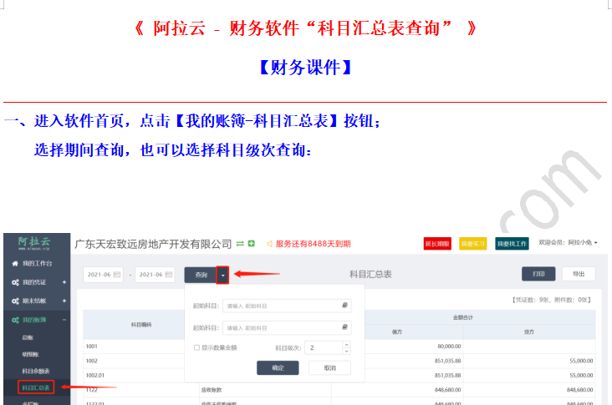Screen dimensions: 612x405
Task: Click the 凭证数 9张 附件数 summary text
Action: [x=552, y=300]
